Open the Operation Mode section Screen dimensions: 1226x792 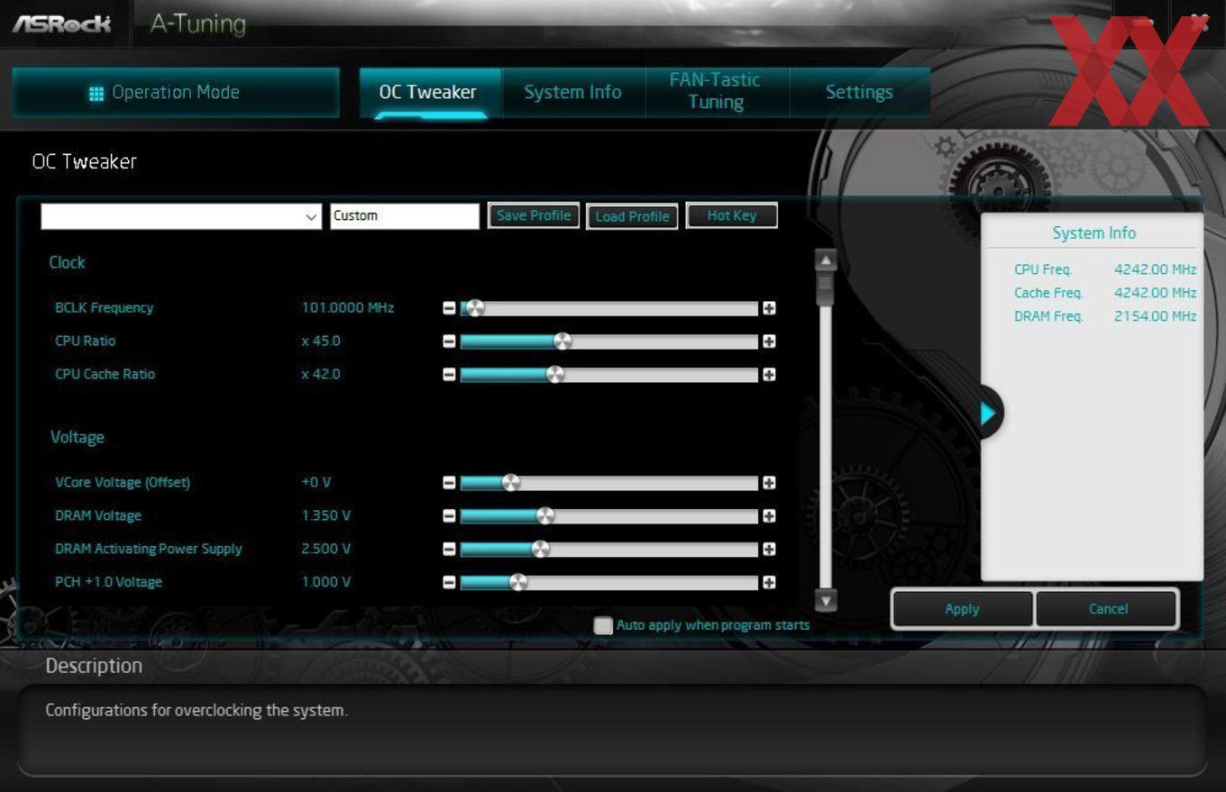(176, 93)
